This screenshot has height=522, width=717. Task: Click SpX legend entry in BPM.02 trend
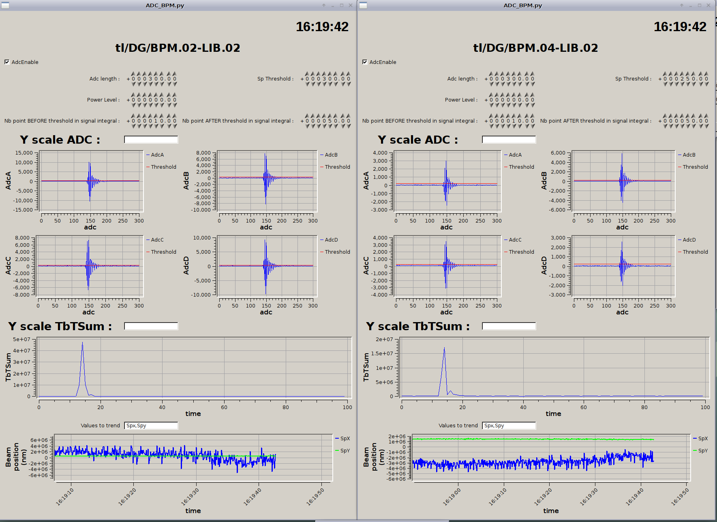point(345,439)
